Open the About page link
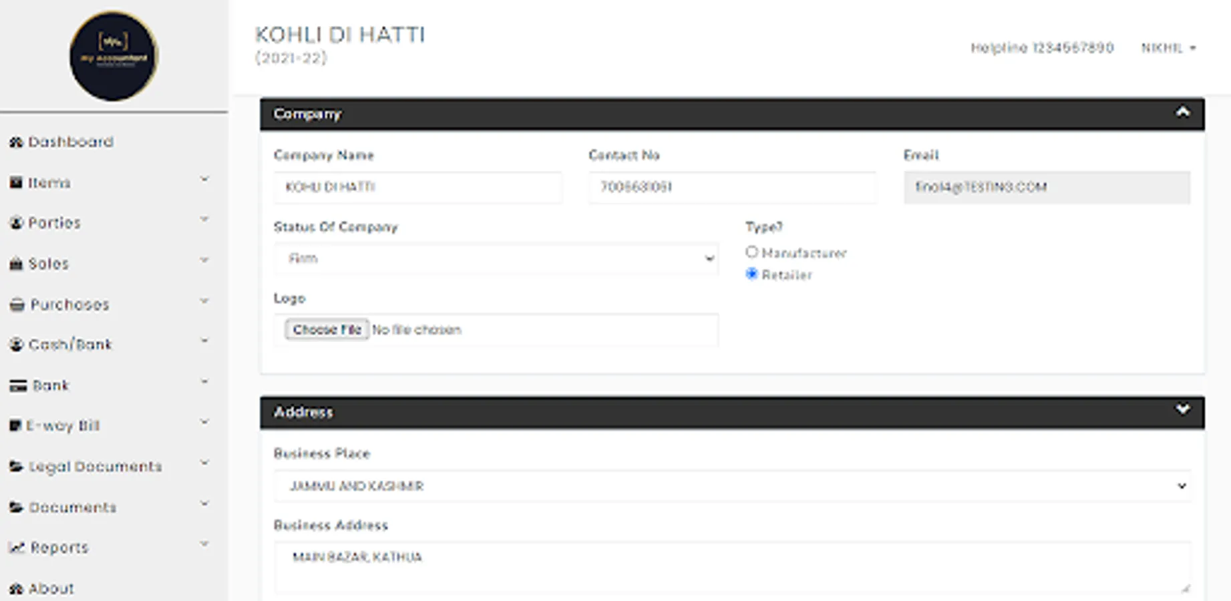 click(51, 589)
